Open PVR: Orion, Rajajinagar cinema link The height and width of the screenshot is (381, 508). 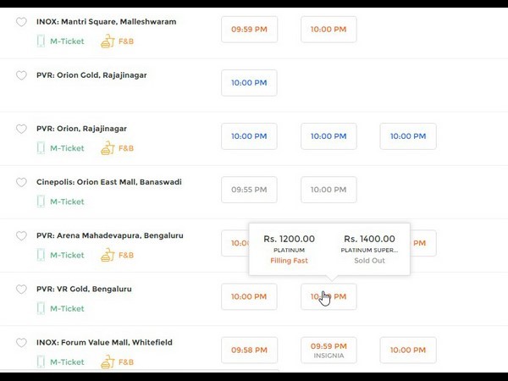point(81,129)
